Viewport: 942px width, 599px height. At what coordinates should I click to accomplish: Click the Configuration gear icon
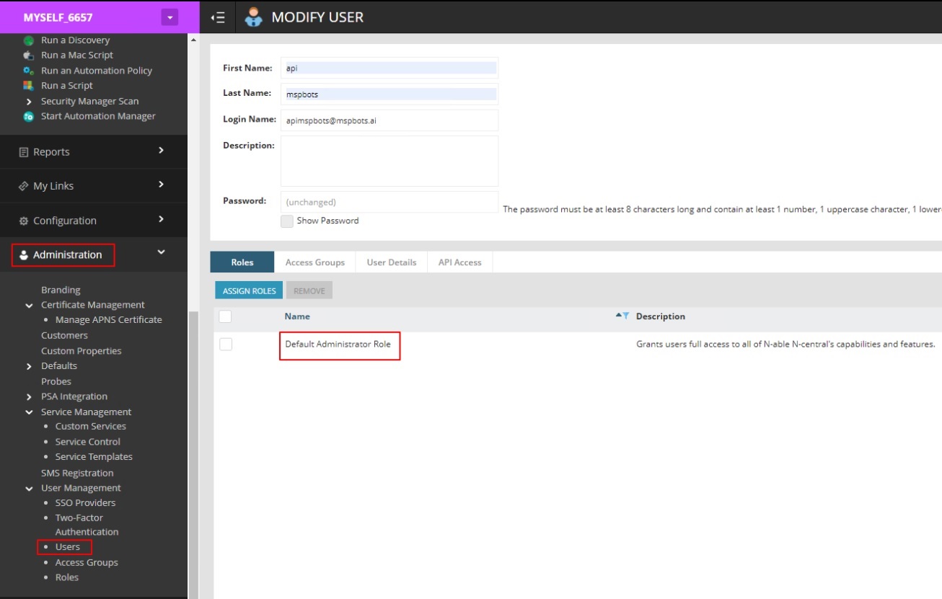click(24, 221)
